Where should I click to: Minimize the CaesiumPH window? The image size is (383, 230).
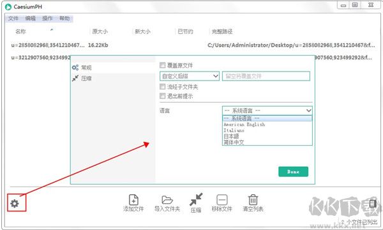[343, 5]
